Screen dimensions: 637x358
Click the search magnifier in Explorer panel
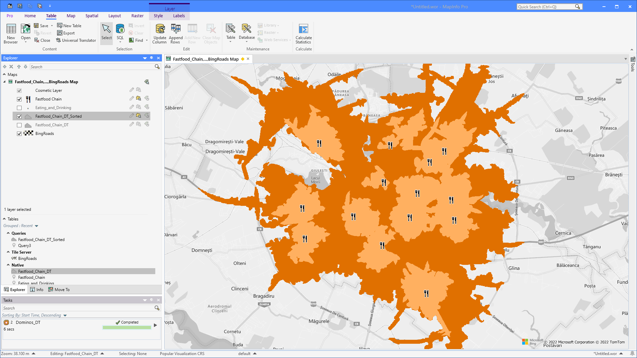[x=157, y=67]
